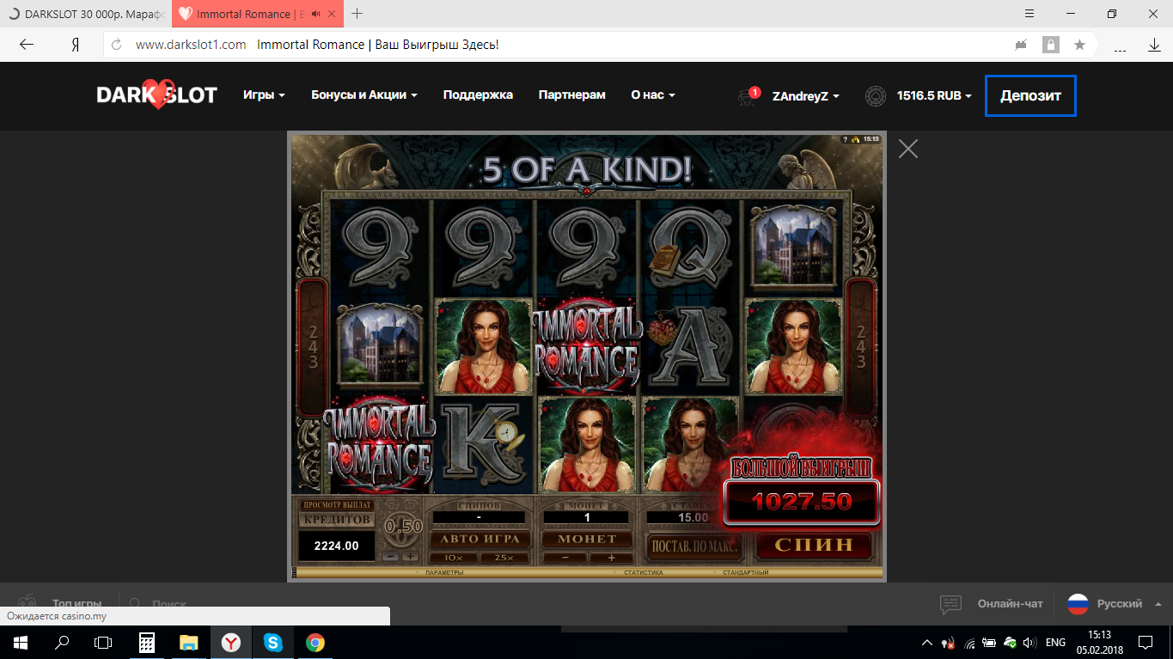Switch to the СТАНДАРТНЫЙ game mode

(745, 572)
